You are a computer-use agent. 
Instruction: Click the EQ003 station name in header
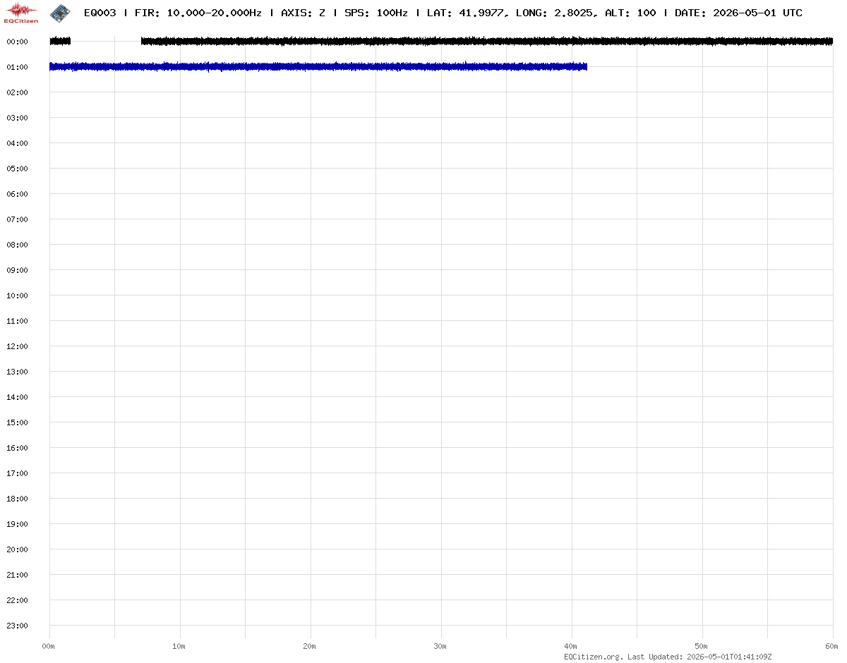tap(100, 13)
